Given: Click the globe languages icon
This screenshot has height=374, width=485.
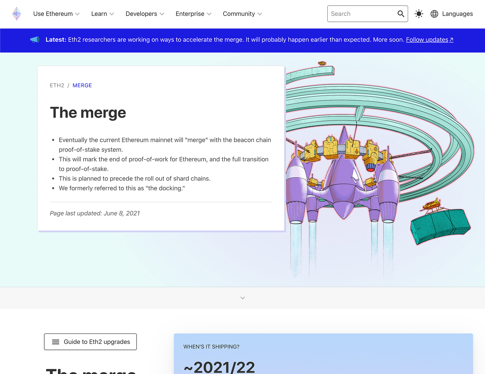Looking at the screenshot, I should pyautogui.click(x=434, y=14).
